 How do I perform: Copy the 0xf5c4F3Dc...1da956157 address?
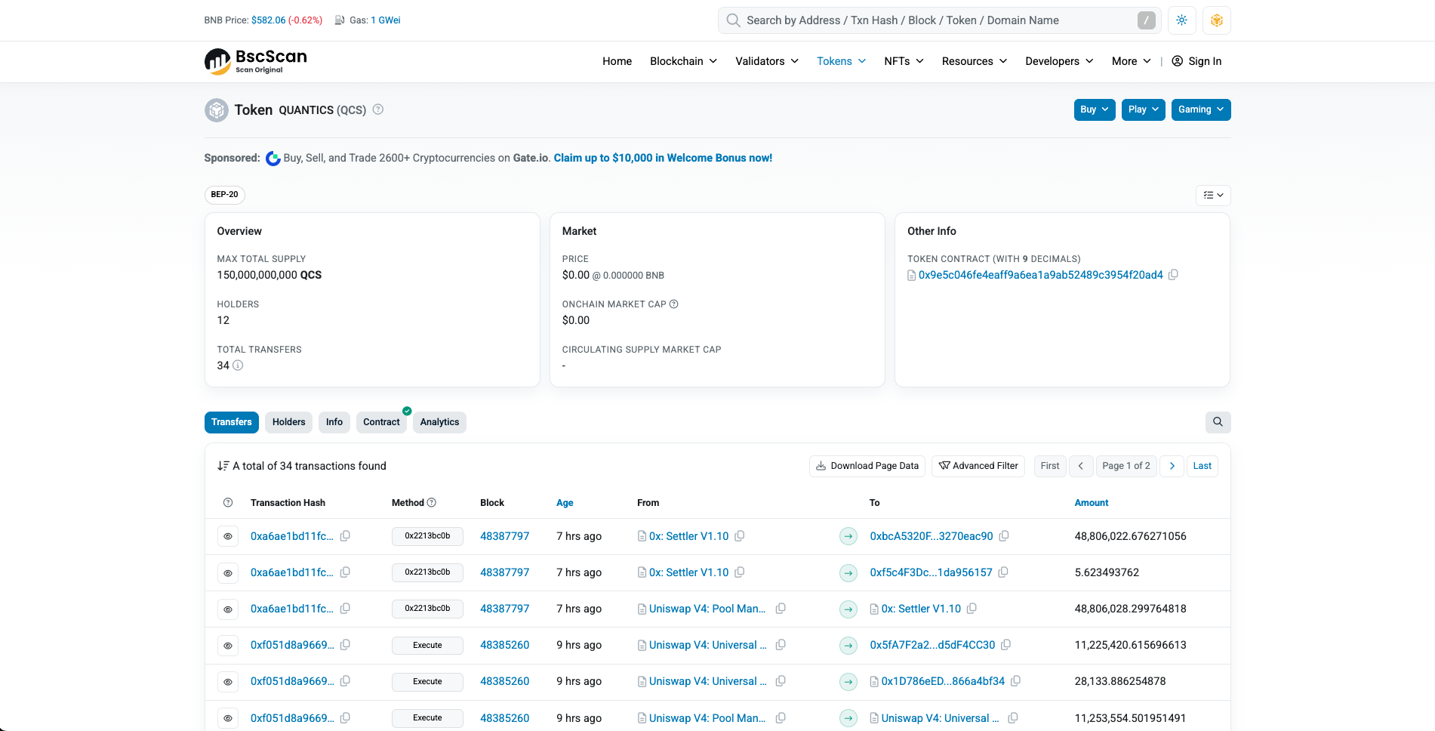1003,572
